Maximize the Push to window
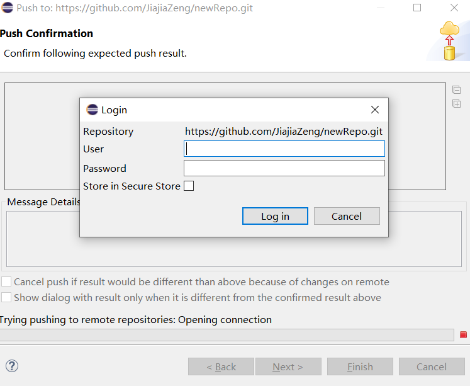Image resolution: width=470 pixels, height=386 pixels. pos(417,8)
